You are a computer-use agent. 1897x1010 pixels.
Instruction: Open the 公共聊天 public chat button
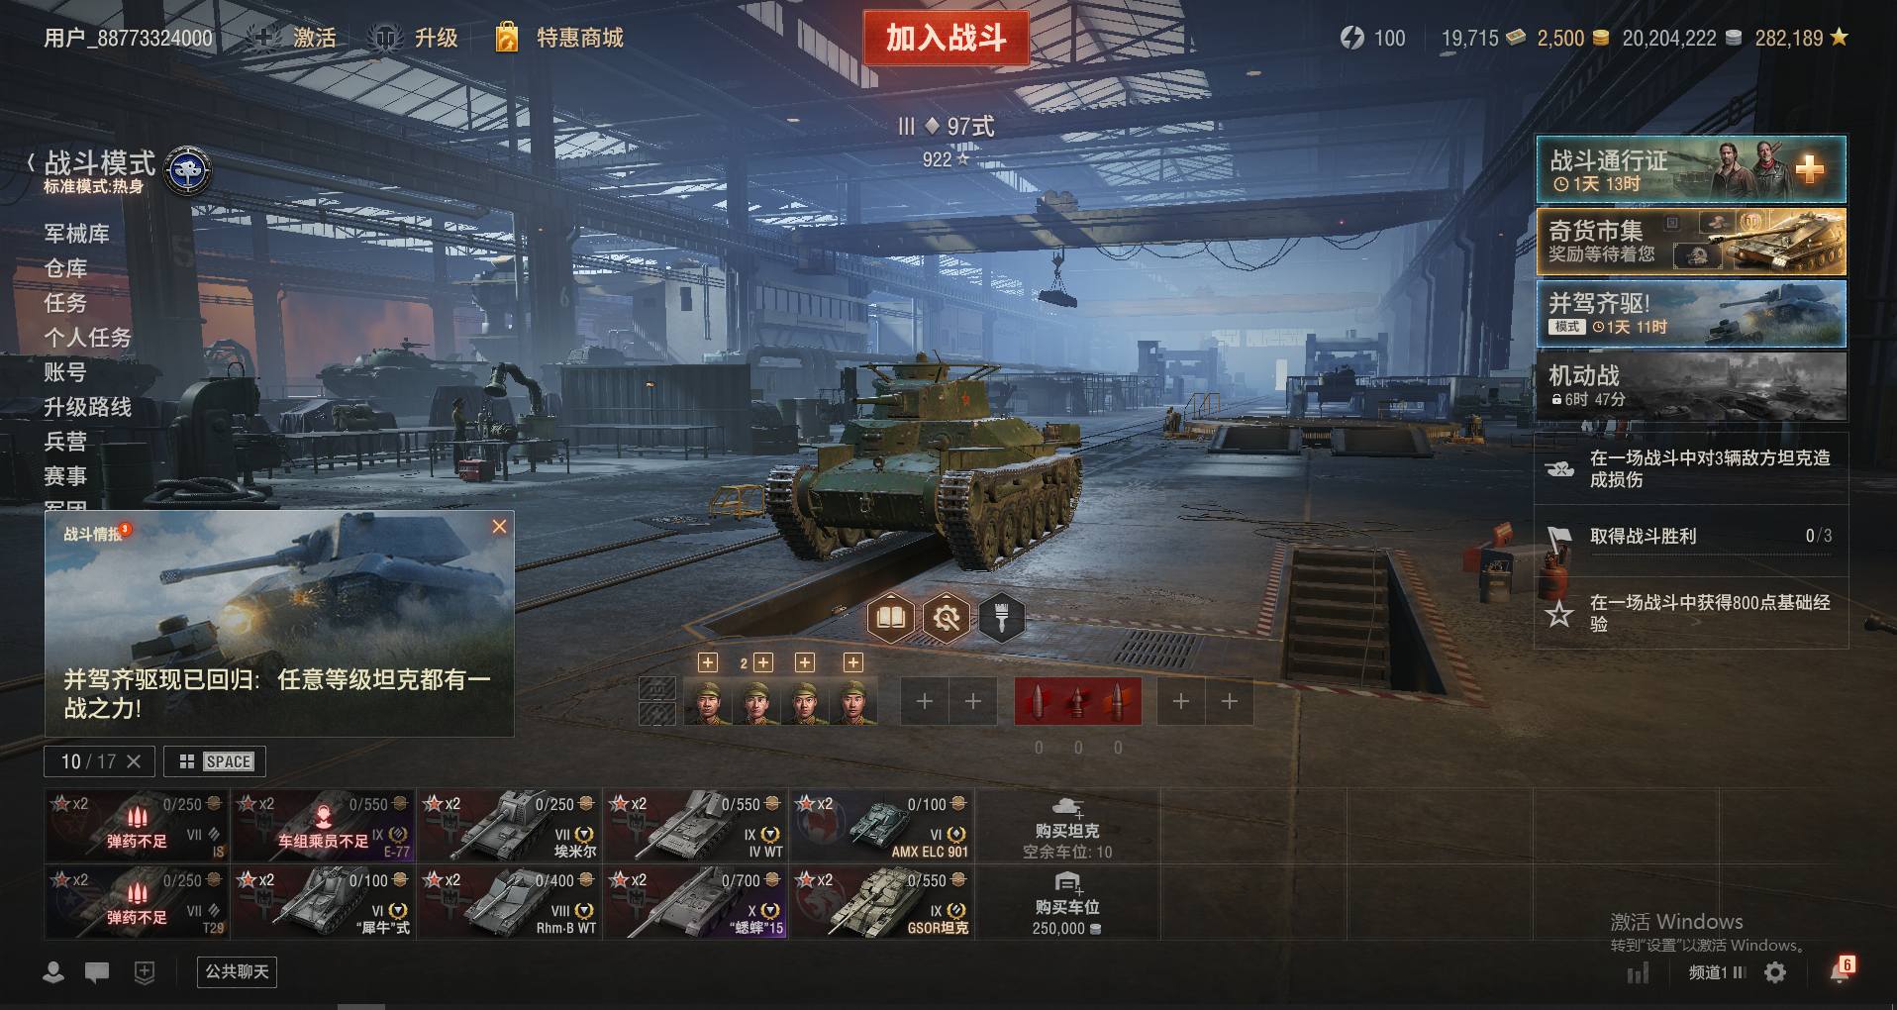pyautogui.click(x=237, y=972)
